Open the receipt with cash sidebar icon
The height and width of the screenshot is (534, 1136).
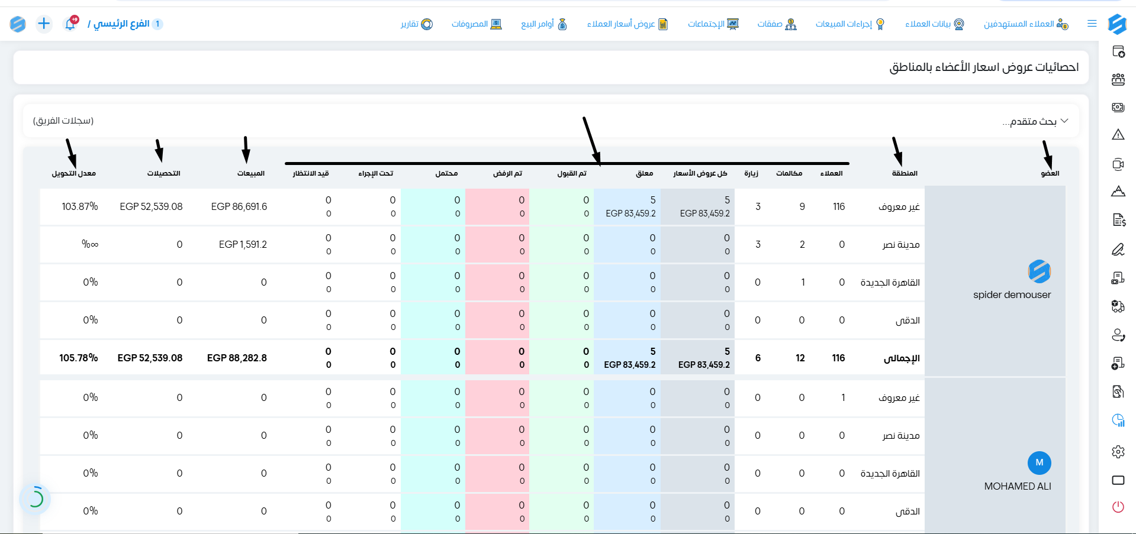(1118, 278)
